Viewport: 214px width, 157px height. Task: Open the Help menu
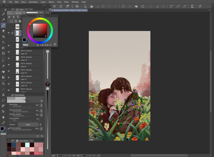click(x=83, y=2)
